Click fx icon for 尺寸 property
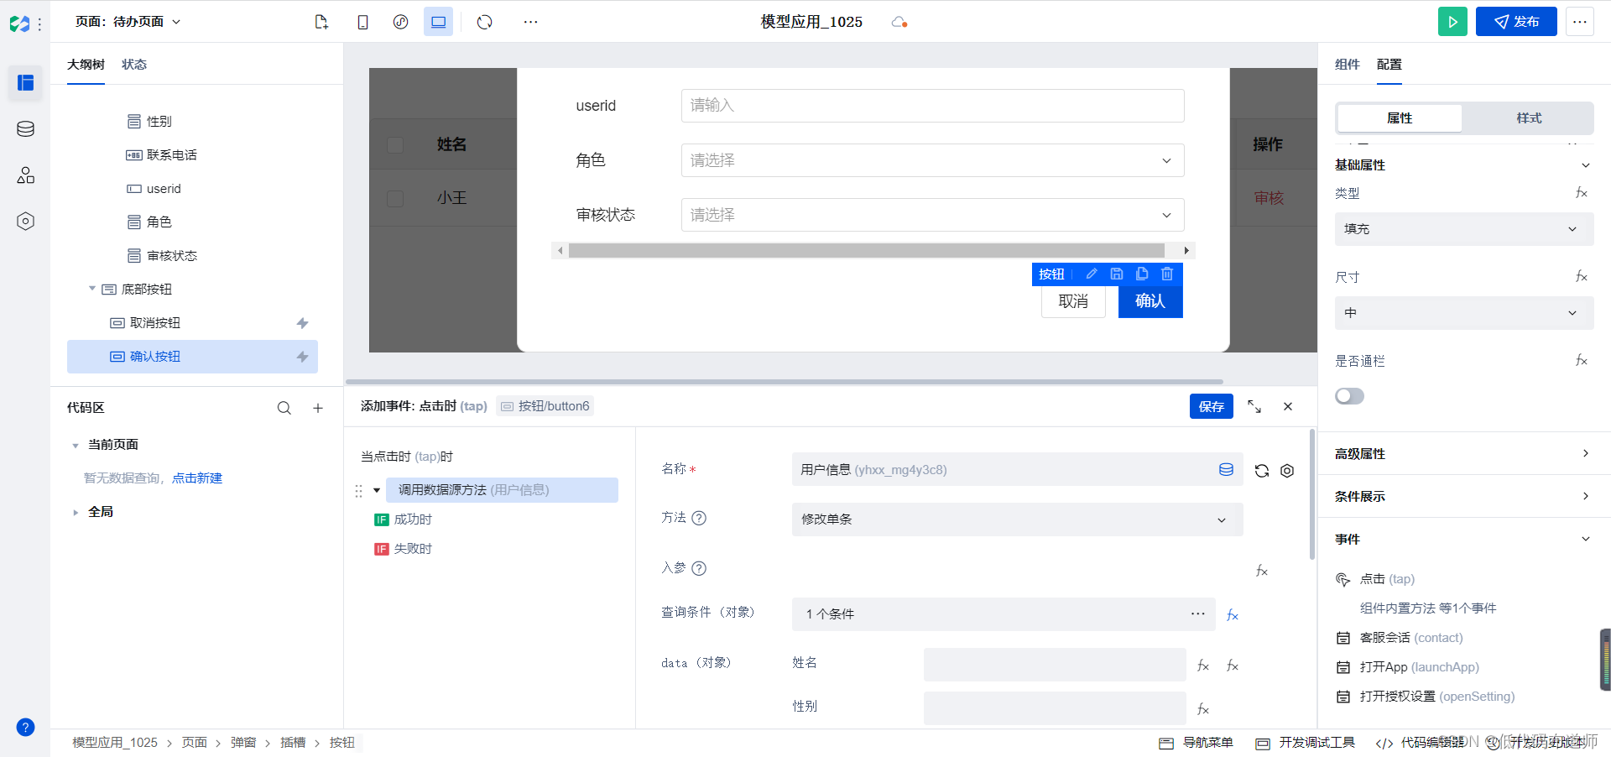The height and width of the screenshot is (757, 1611). 1581,277
